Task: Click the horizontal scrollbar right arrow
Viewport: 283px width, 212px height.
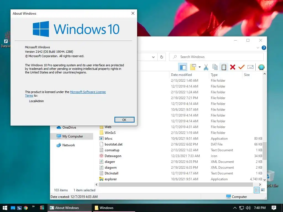Action: click(260, 184)
